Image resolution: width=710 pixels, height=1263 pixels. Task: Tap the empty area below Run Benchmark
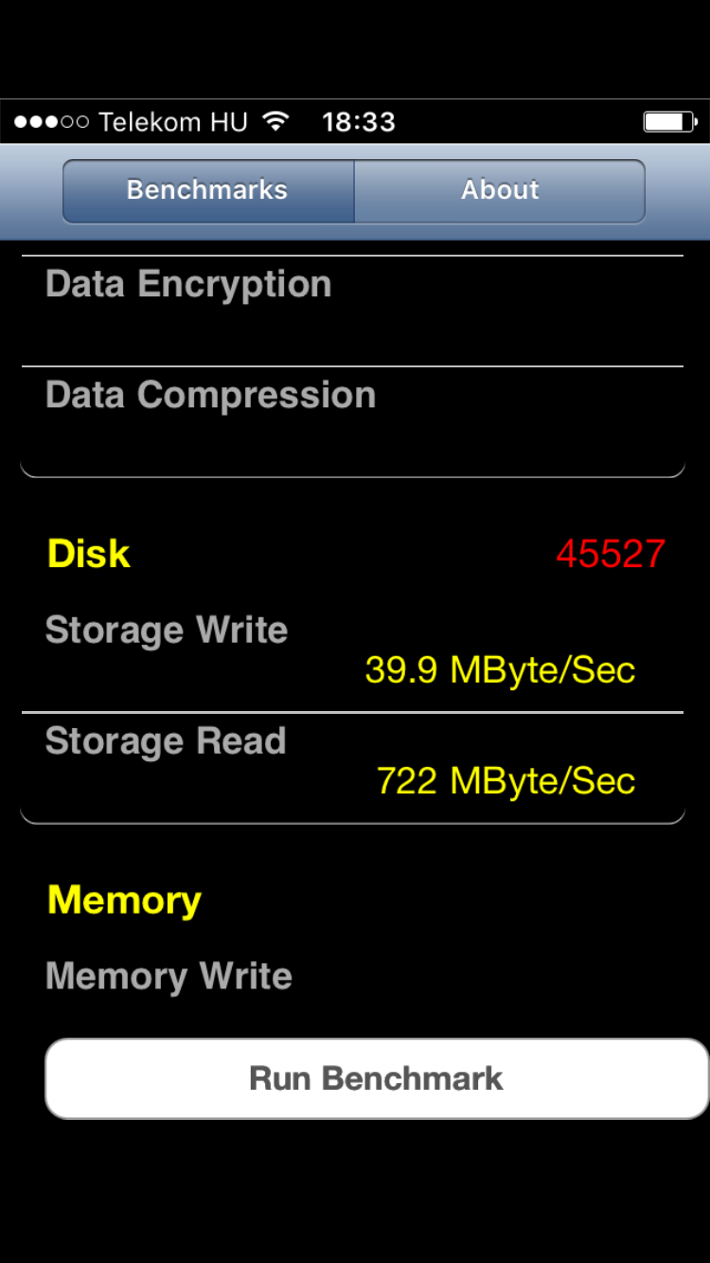click(355, 1193)
